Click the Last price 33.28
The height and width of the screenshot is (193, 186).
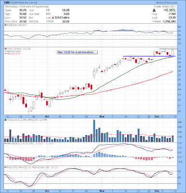pos(173,18)
